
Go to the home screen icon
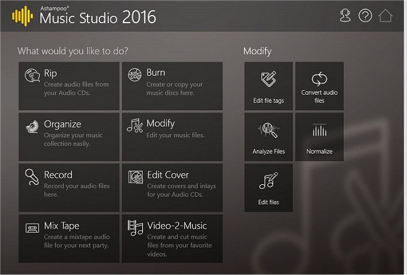point(386,16)
